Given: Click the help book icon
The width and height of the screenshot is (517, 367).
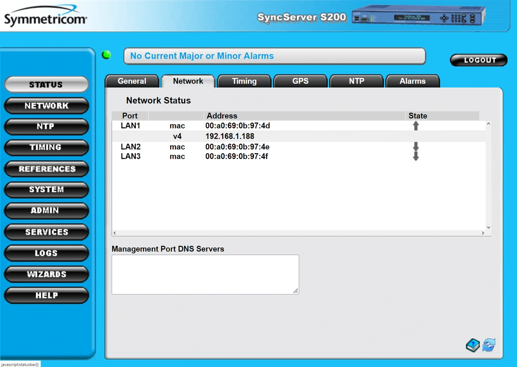Looking at the screenshot, I should point(473,345).
